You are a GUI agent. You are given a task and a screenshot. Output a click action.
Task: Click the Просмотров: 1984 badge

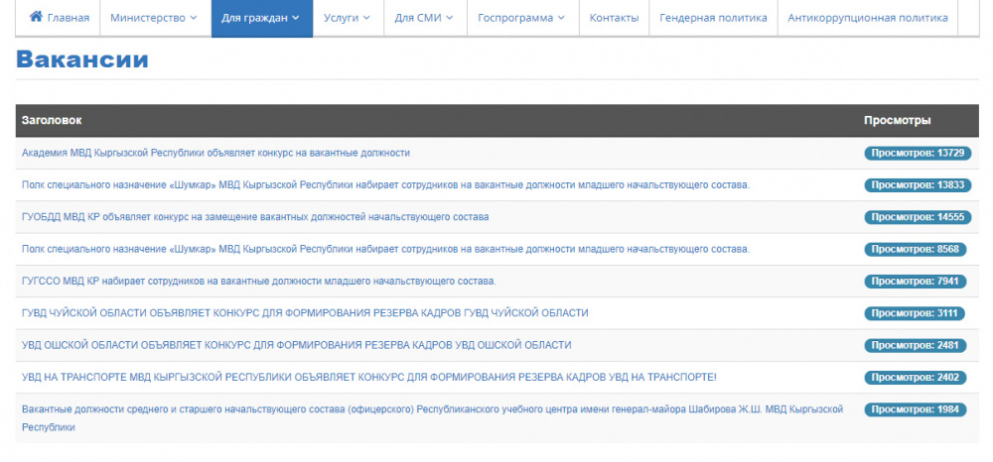pyautogui.click(x=917, y=409)
